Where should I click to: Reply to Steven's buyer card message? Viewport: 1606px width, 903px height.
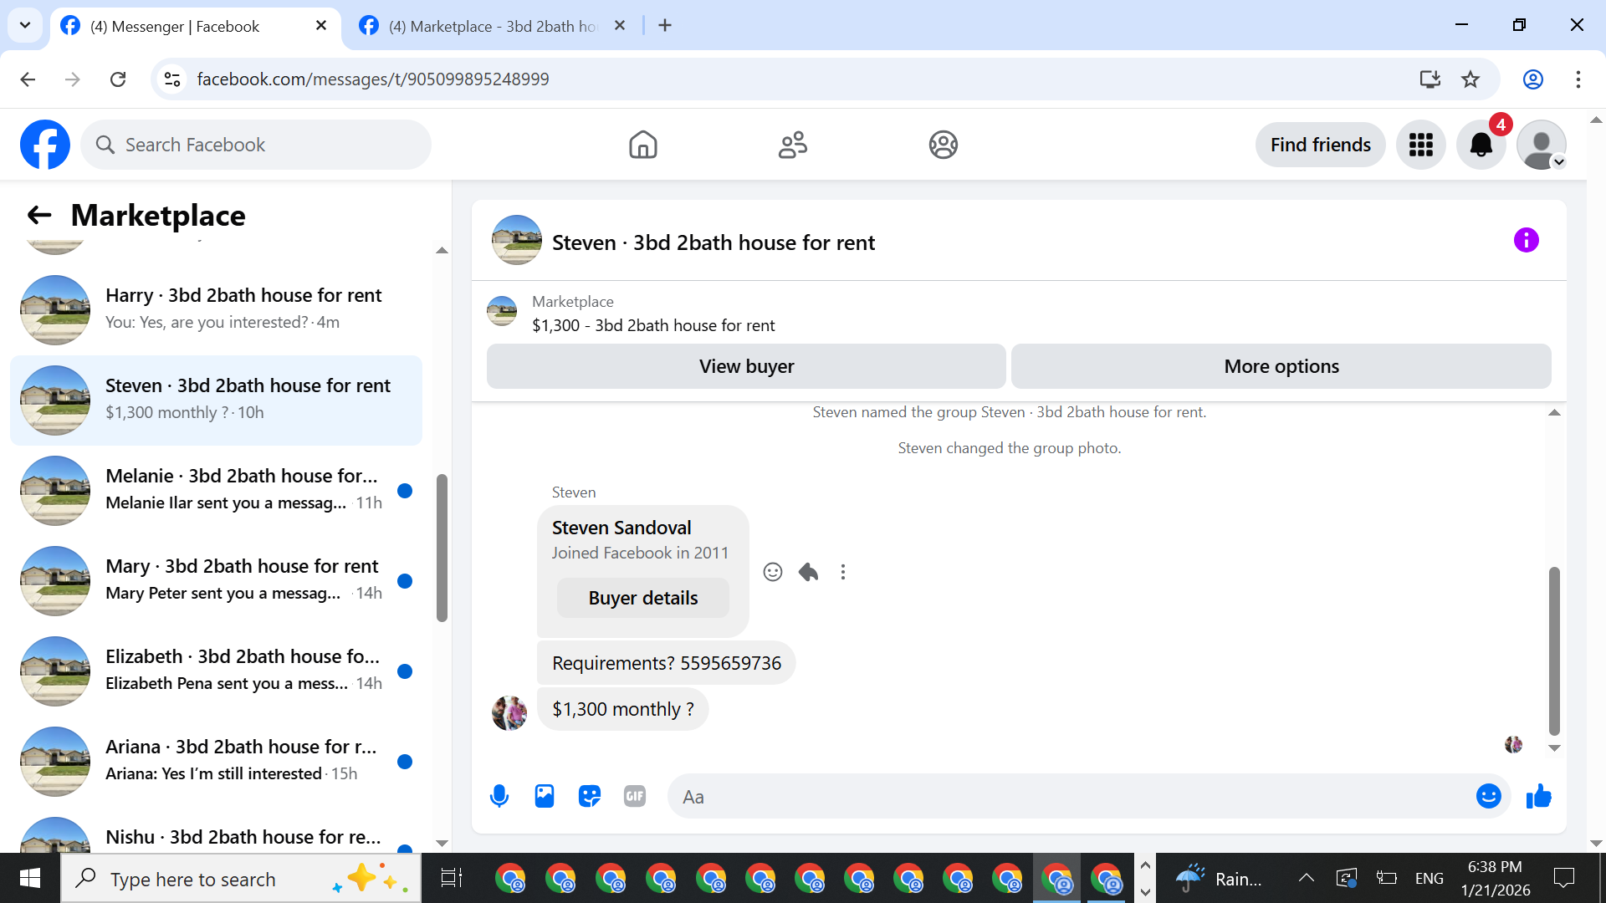(808, 572)
